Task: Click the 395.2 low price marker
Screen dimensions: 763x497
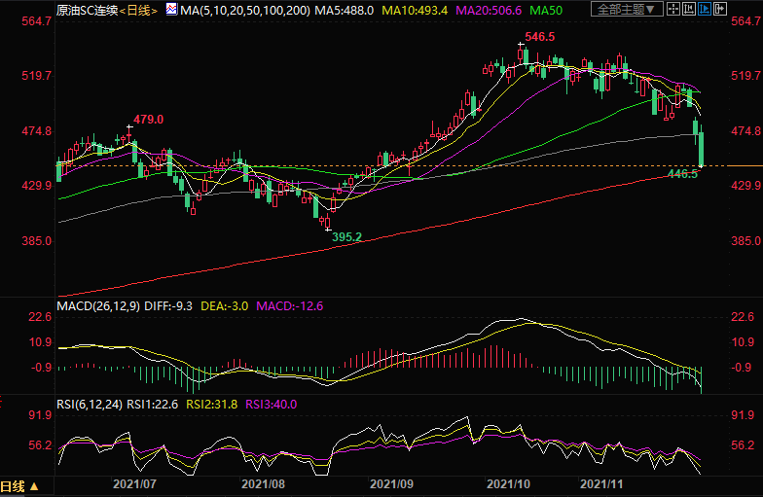Action: pyautogui.click(x=347, y=236)
